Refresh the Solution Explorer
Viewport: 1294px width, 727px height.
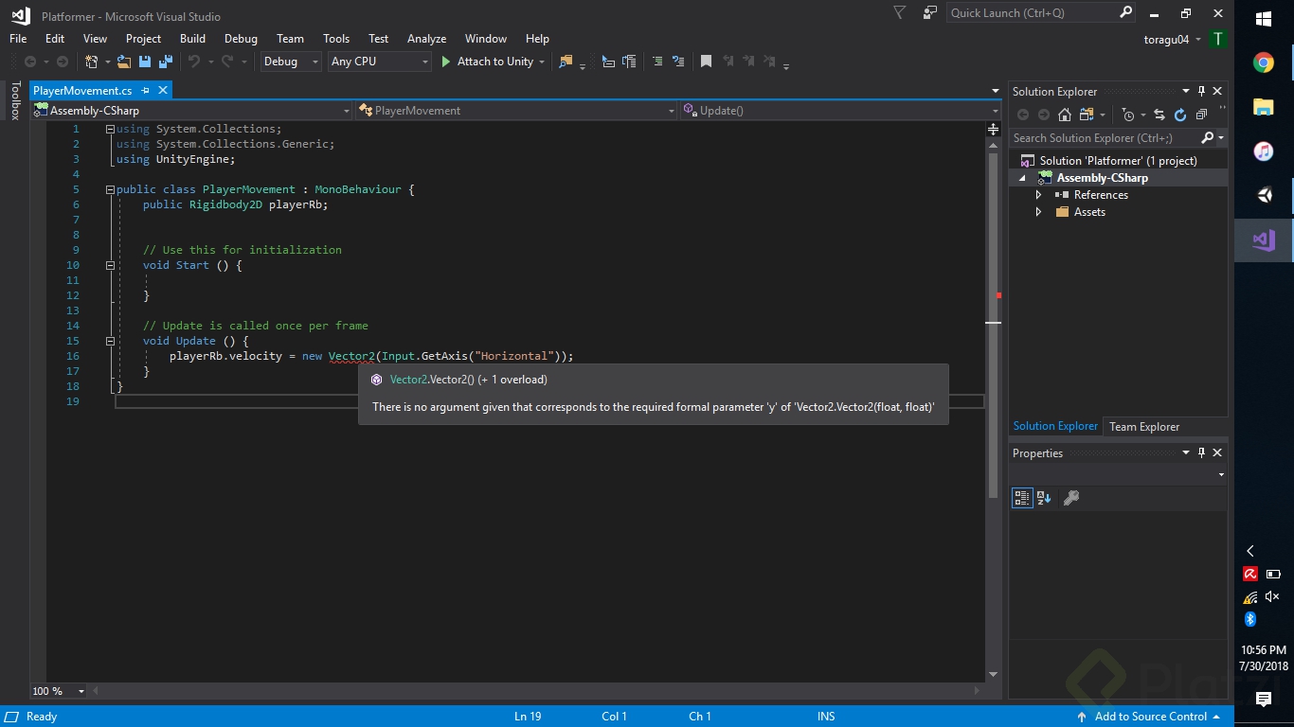point(1180,115)
